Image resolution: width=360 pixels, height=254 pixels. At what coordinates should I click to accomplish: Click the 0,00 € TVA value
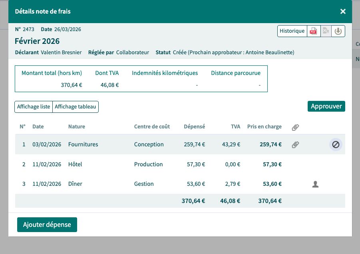click(233, 164)
